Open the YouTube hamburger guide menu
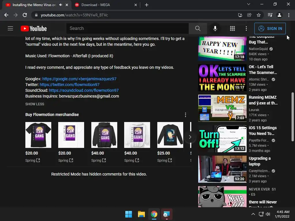Viewport: 295px width, 221px height. [10, 28]
